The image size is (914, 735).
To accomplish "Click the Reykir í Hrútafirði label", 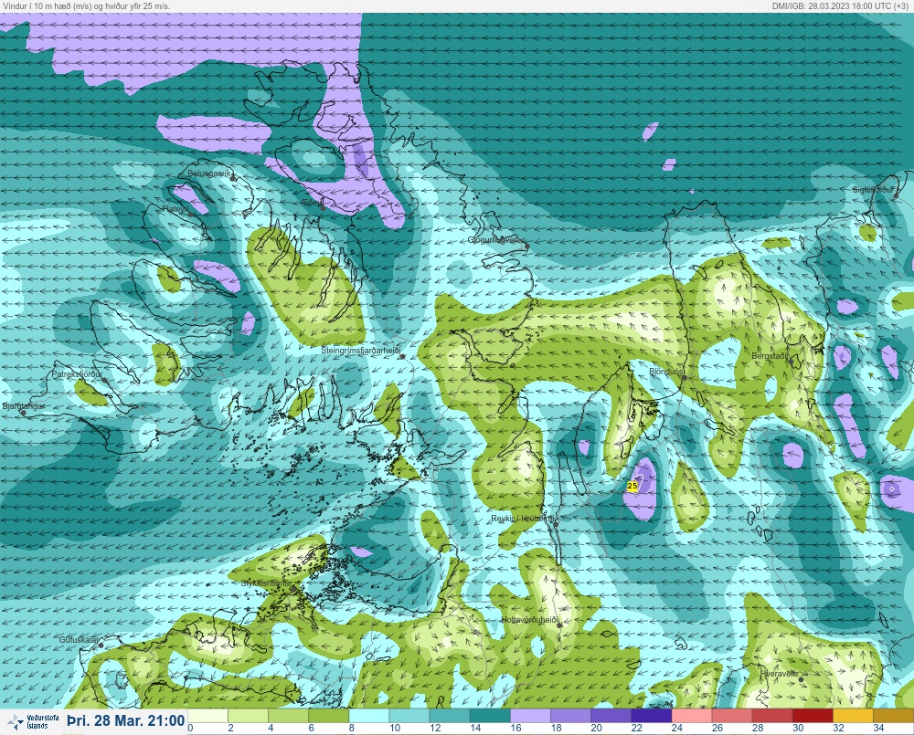I will pos(523,519).
